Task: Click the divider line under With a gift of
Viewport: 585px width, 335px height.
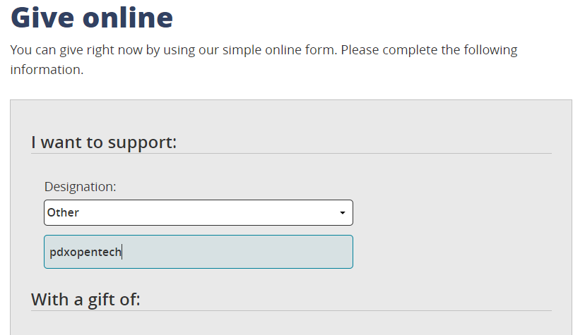Action: [291, 310]
